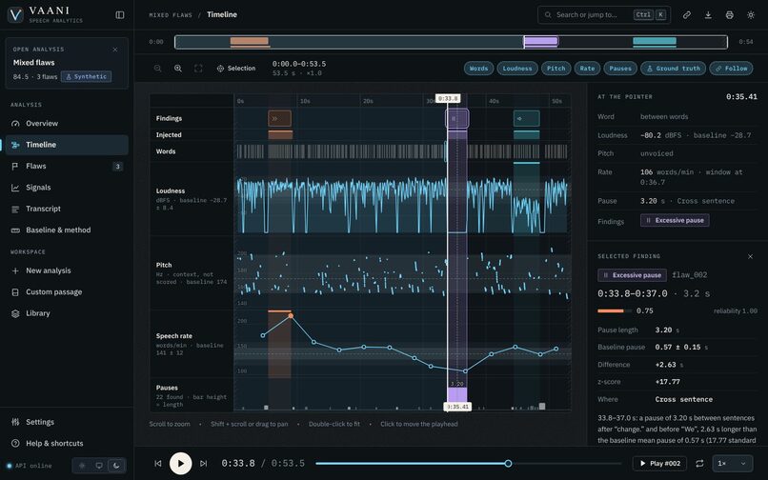Open Baseline & method page

tap(67, 230)
